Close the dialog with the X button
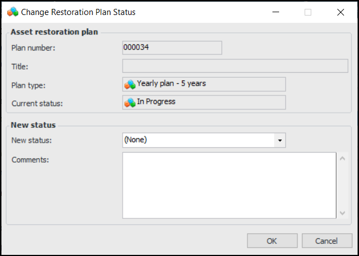Screen dimensions: 359x256 point(341,12)
